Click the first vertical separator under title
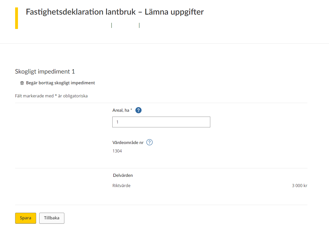Screen dimensions: 329x235 point(112,25)
